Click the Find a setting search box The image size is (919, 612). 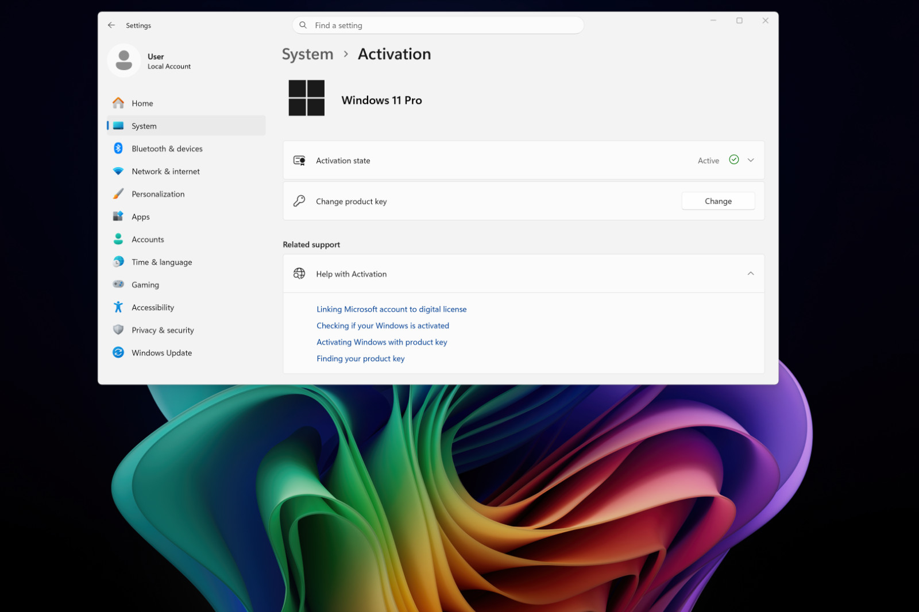[x=438, y=25]
